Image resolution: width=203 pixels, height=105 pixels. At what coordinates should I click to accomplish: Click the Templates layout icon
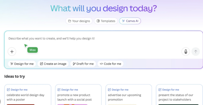click(98, 21)
